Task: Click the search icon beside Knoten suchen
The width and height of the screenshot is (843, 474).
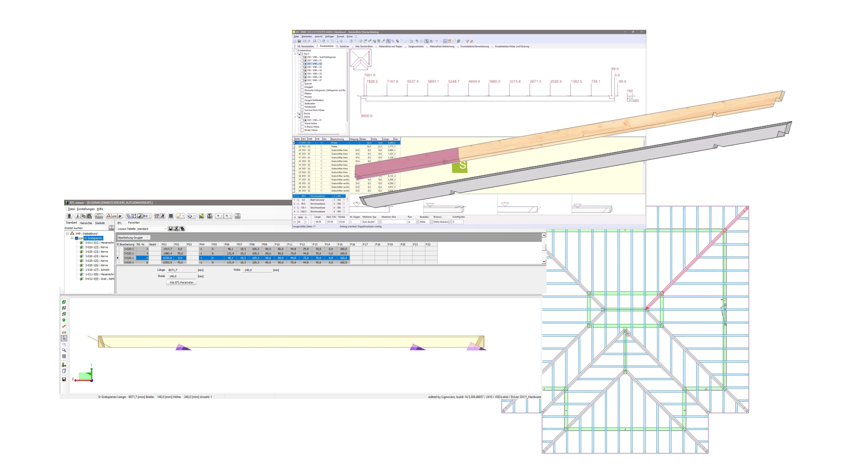Action: coord(112,228)
